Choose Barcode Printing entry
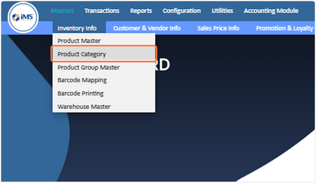The image size is (316, 183). point(104,93)
